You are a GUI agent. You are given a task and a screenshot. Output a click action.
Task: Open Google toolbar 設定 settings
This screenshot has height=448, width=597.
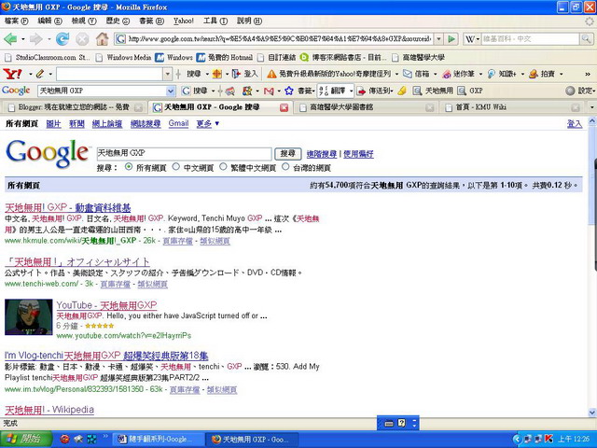(578, 91)
